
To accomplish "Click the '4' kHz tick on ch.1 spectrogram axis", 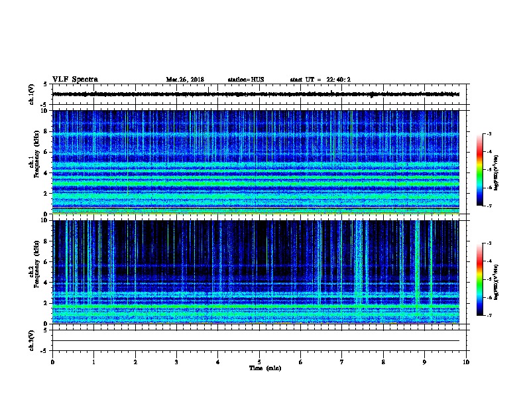I will pyautogui.click(x=46, y=173).
